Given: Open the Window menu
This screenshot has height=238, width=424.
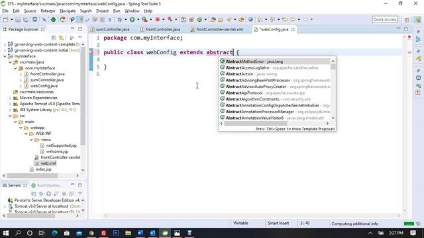Looking at the screenshot, I should 132,11.
